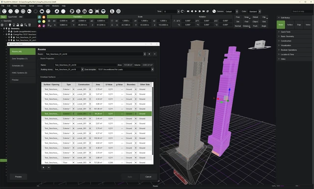Click the plus icon next to the Room dropdown
The width and height of the screenshot is (314, 189).
(x=149, y=54)
